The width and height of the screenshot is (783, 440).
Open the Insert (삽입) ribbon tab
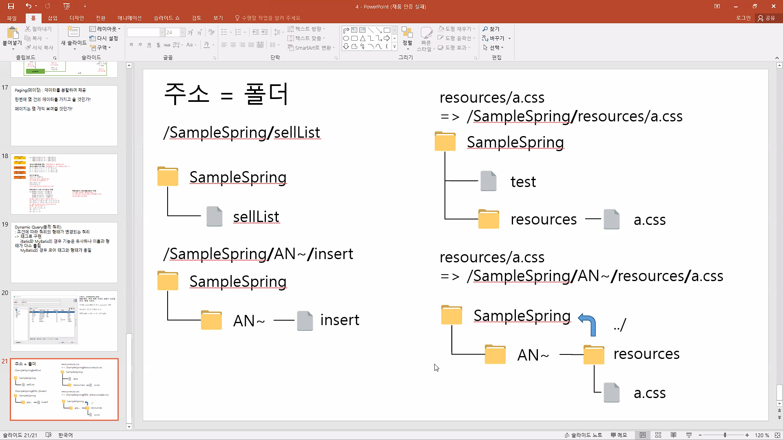point(53,18)
